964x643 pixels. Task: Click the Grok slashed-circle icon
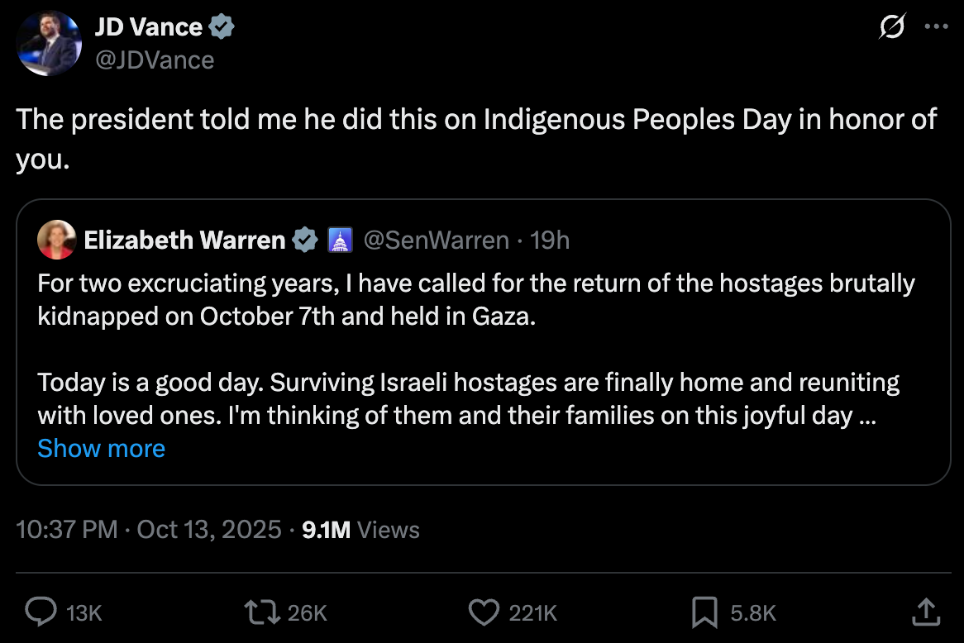coord(892,27)
